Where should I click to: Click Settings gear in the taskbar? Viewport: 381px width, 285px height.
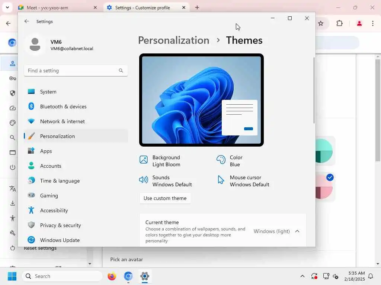(x=145, y=276)
